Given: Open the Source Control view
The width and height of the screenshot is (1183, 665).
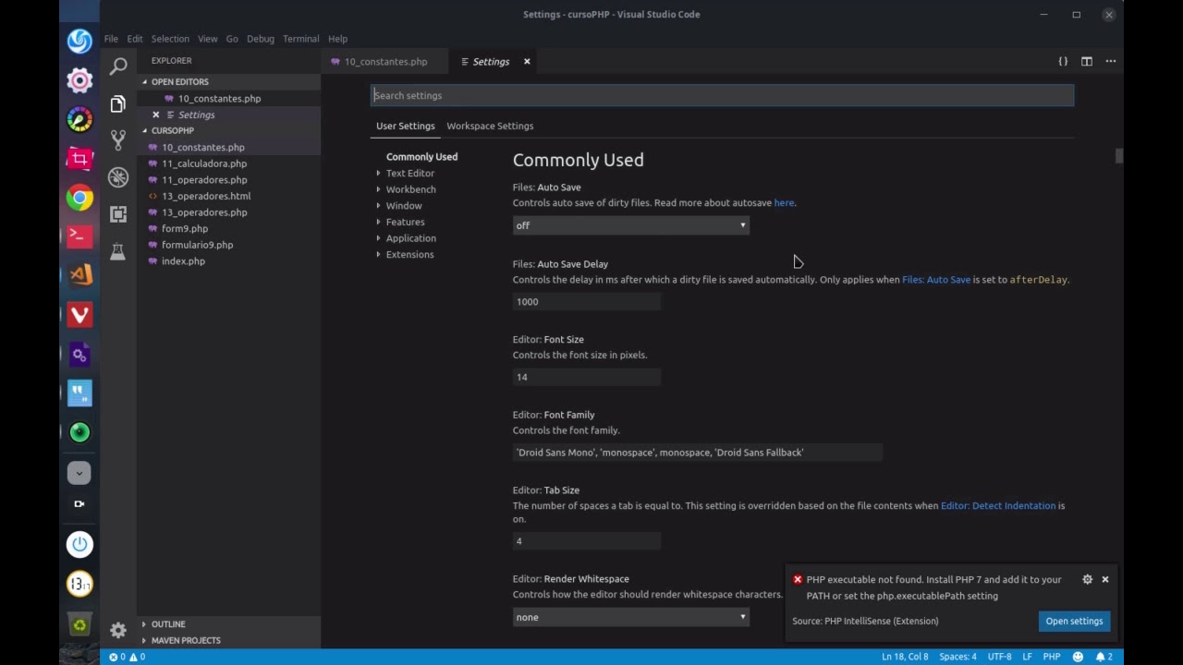Looking at the screenshot, I should (x=118, y=139).
